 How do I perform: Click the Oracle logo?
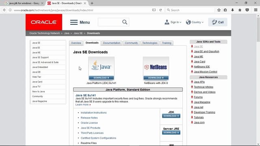(x=44, y=22)
